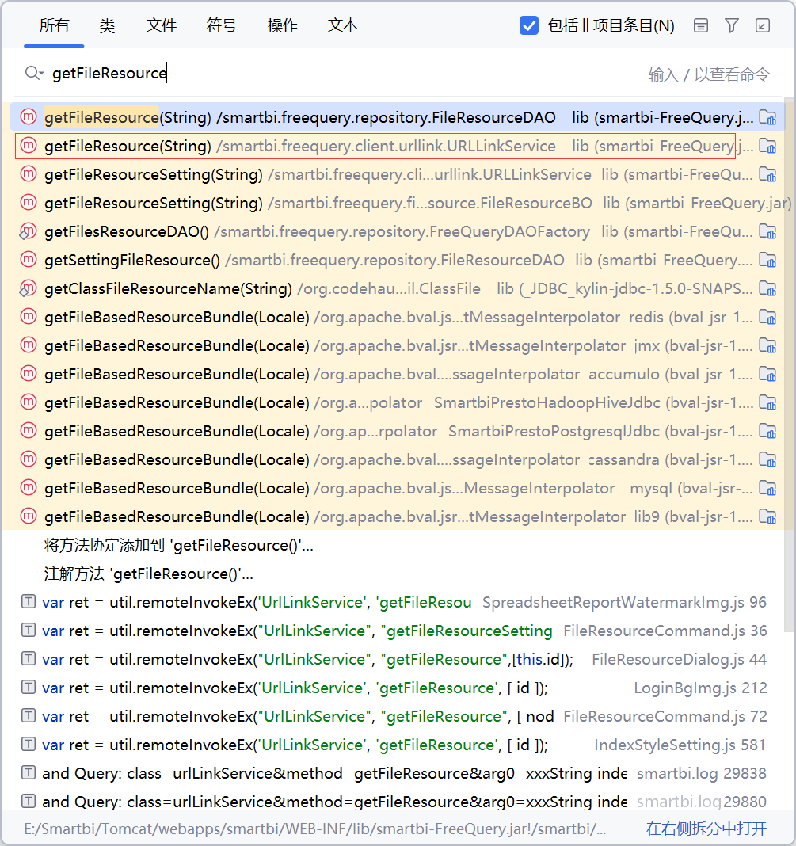The height and width of the screenshot is (846, 796).
Task: Click library icon on first getFileResource row
Action: (767, 117)
